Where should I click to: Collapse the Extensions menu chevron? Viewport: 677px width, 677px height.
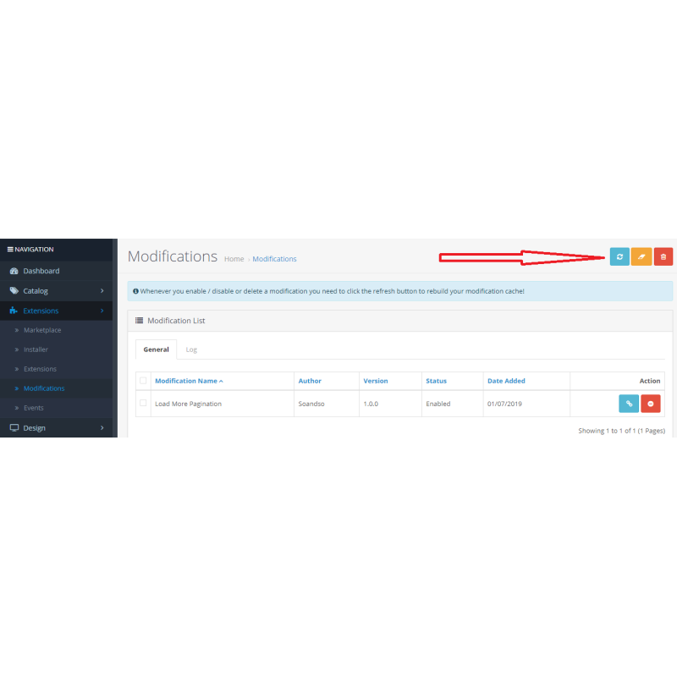102,311
